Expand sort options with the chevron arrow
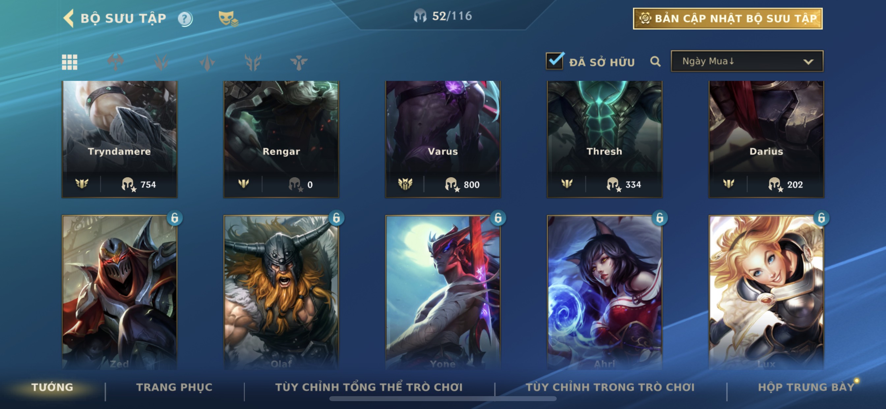886x409 pixels. pyautogui.click(x=808, y=62)
